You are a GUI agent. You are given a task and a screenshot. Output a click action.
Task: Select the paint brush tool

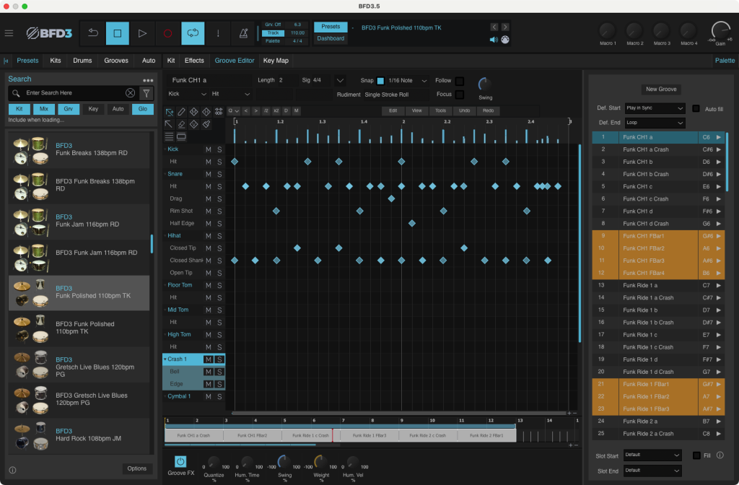(206, 124)
